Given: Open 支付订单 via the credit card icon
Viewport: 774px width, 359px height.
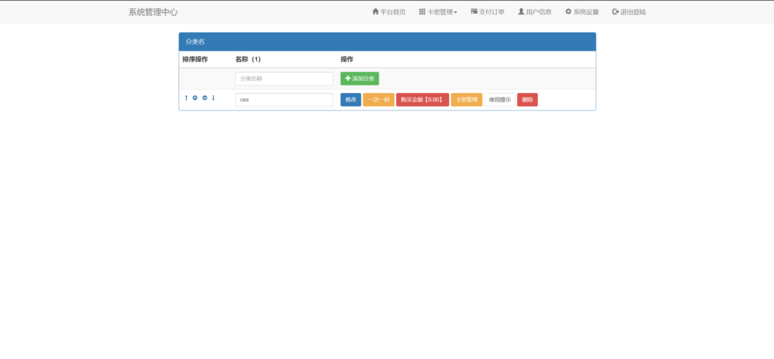Looking at the screenshot, I should pos(487,12).
